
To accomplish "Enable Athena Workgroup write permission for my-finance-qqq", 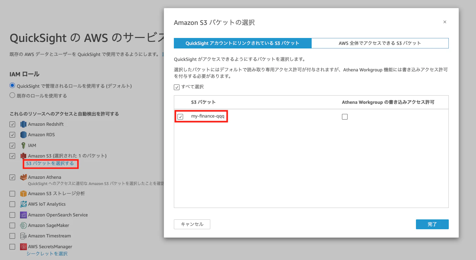I will click(345, 117).
